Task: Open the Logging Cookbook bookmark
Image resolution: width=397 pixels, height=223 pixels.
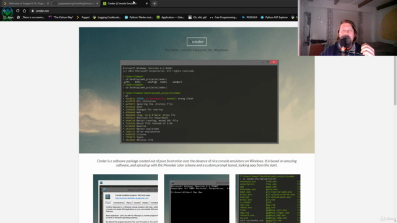Action: coord(107,17)
